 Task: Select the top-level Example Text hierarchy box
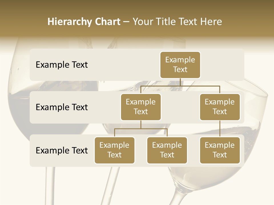click(x=180, y=65)
